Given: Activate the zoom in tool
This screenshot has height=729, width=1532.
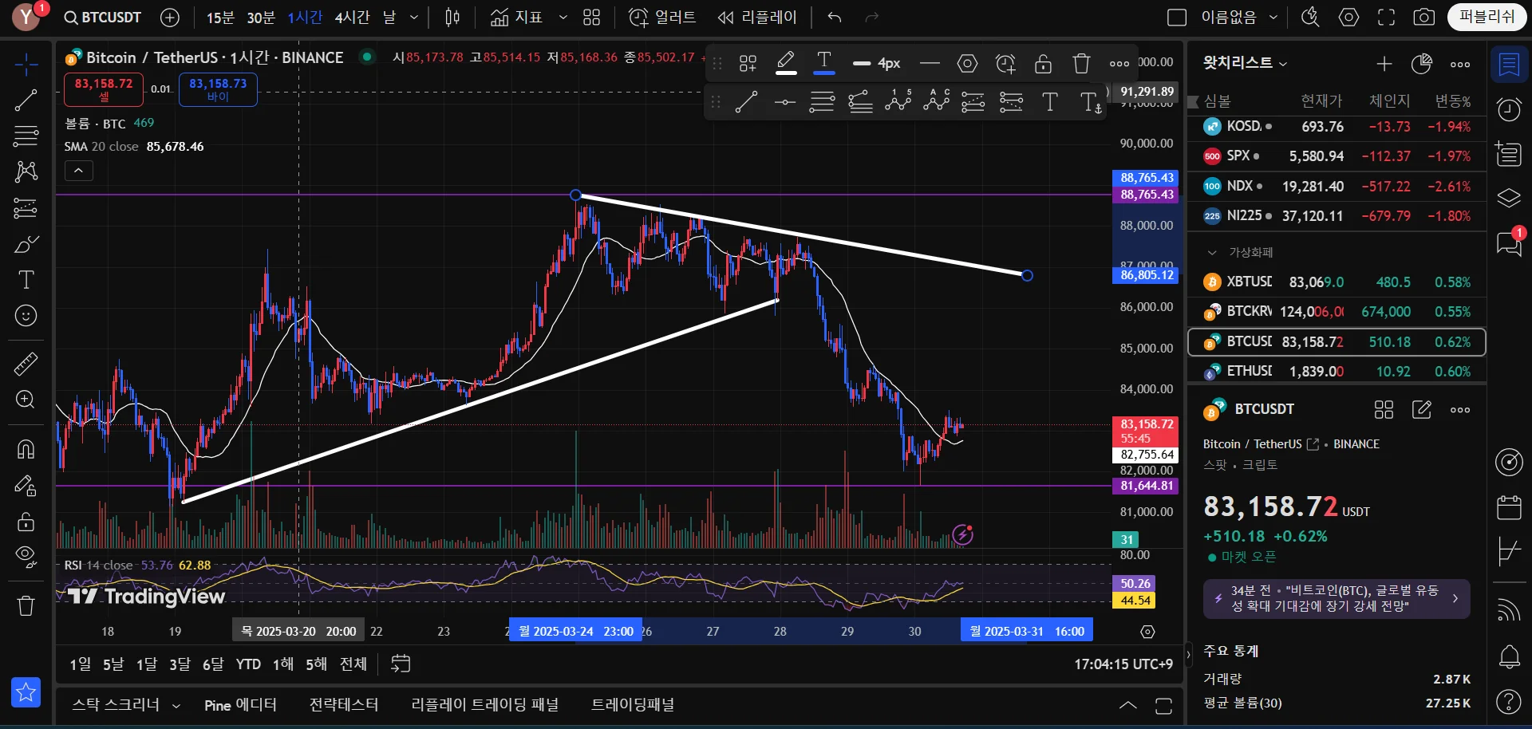Looking at the screenshot, I should click(x=26, y=400).
